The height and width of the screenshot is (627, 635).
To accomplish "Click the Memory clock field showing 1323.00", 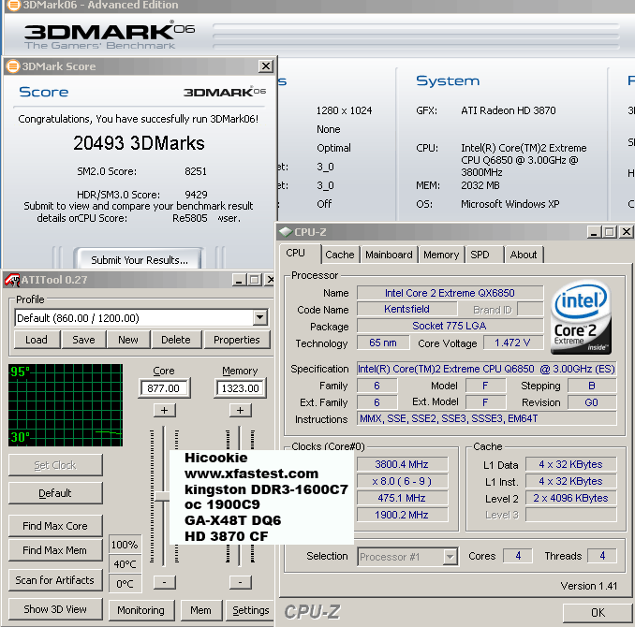I will pos(240,388).
